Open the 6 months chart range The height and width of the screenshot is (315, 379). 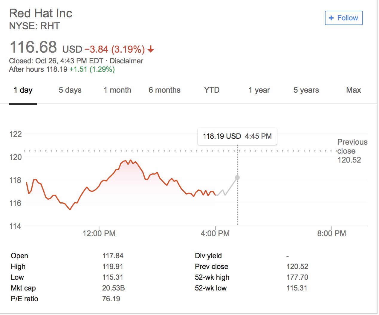pyautogui.click(x=164, y=90)
